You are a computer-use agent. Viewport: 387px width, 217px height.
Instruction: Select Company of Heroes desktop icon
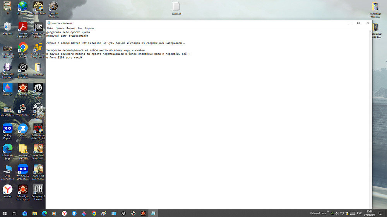[x=38, y=193]
